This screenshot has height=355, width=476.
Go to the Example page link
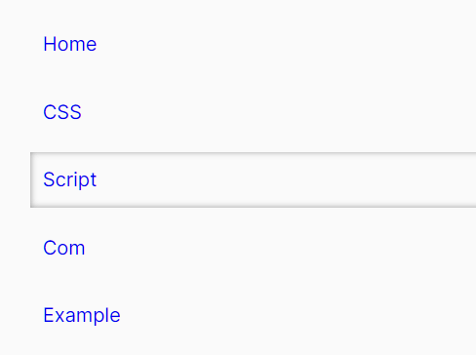[x=82, y=315]
